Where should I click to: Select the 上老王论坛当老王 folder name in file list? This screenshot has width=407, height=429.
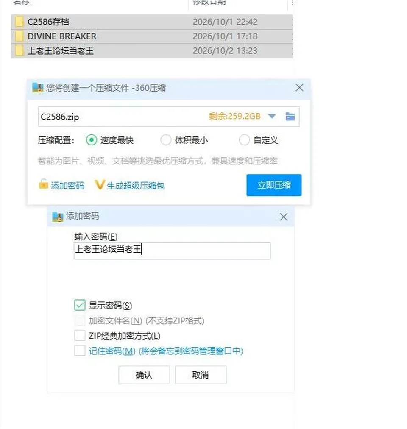[61, 50]
